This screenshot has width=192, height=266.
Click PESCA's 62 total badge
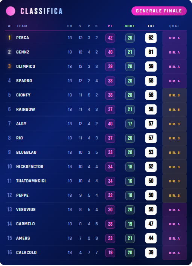click(151, 38)
